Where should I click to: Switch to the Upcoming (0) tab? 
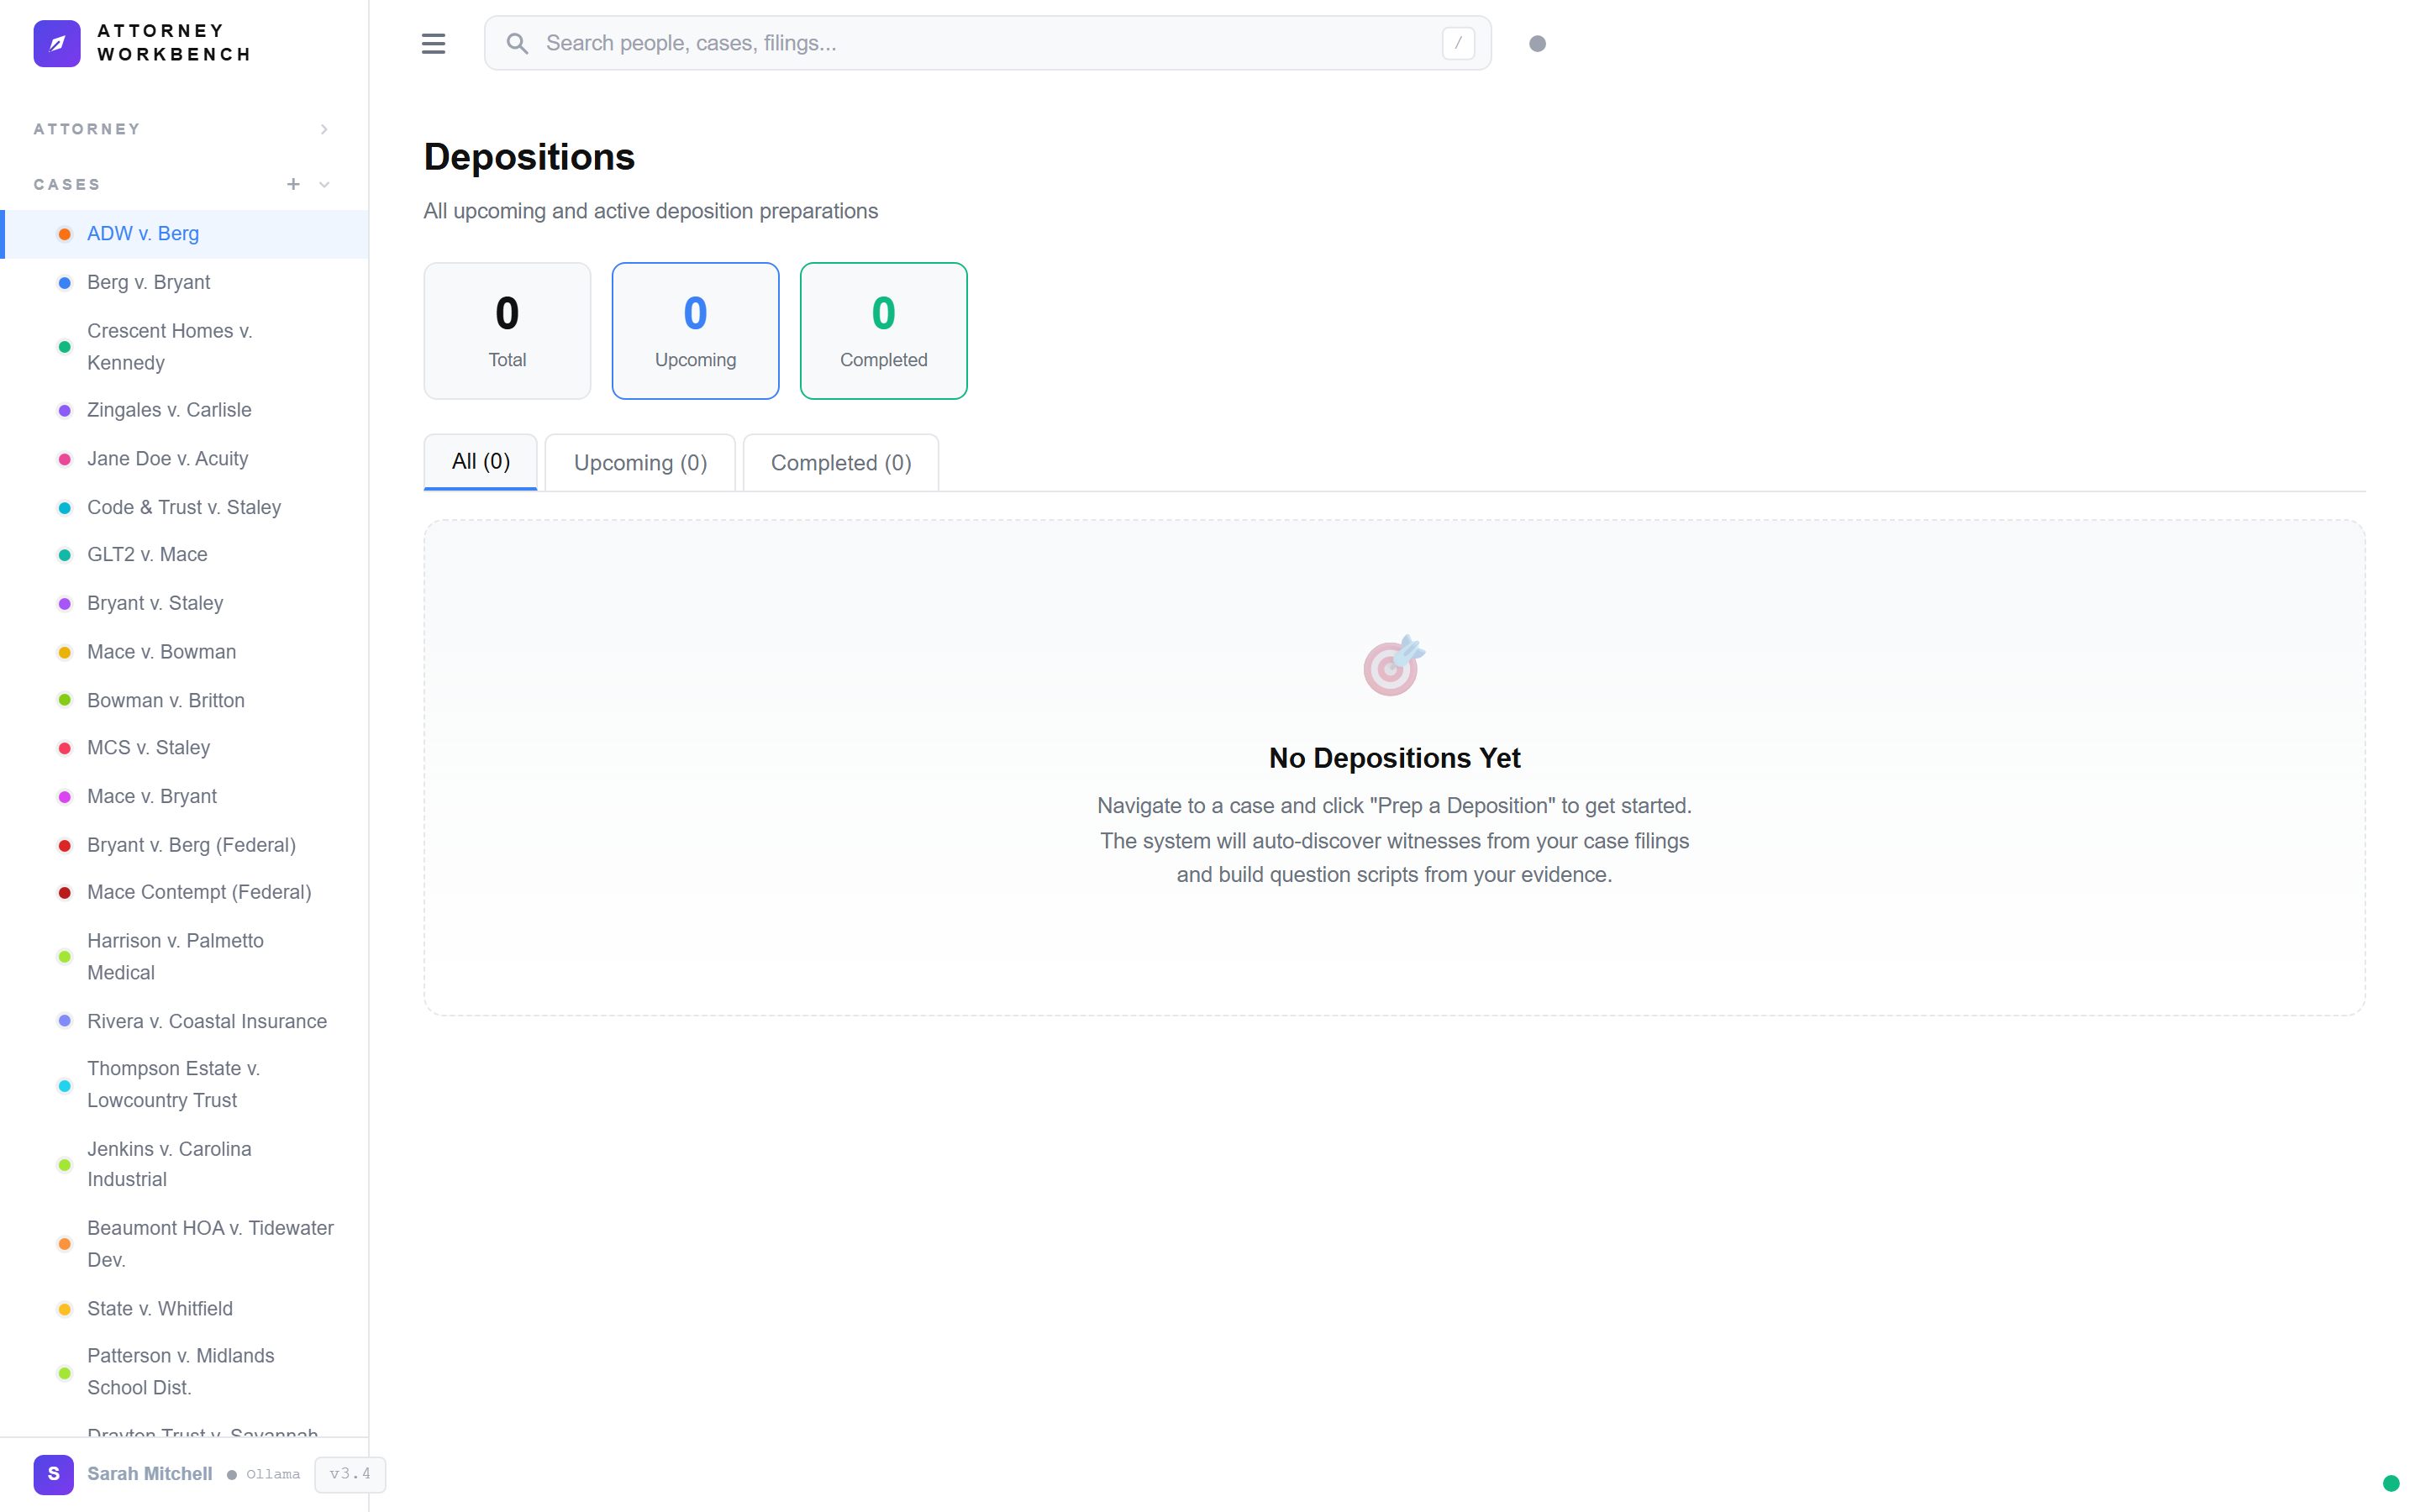coord(639,462)
